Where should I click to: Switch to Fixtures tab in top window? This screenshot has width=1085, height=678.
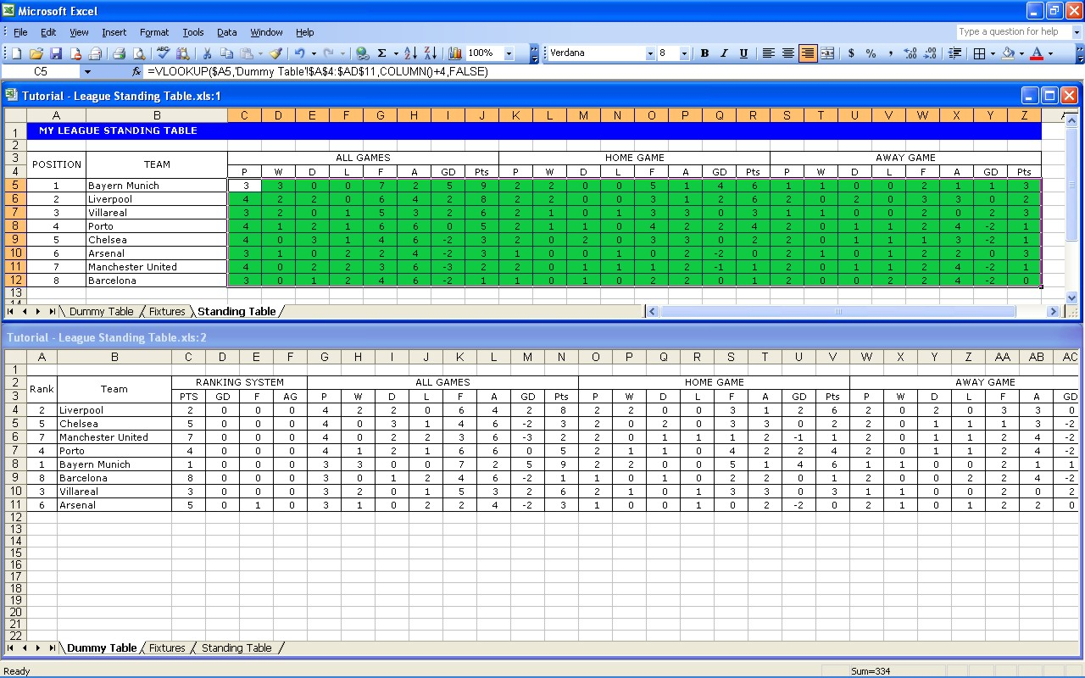167,312
